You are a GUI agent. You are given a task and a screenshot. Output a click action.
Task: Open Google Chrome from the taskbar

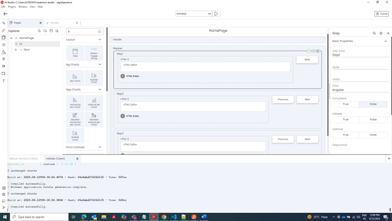click(164, 217)
